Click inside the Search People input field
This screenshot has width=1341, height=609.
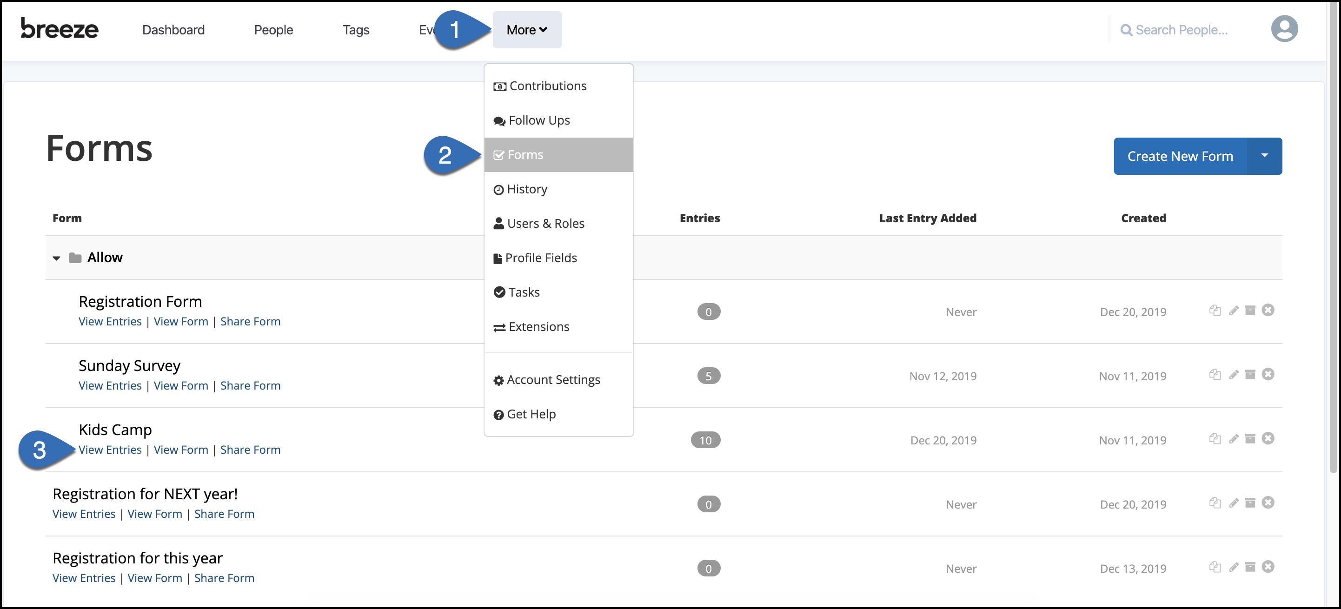[x=1187, y=30]
